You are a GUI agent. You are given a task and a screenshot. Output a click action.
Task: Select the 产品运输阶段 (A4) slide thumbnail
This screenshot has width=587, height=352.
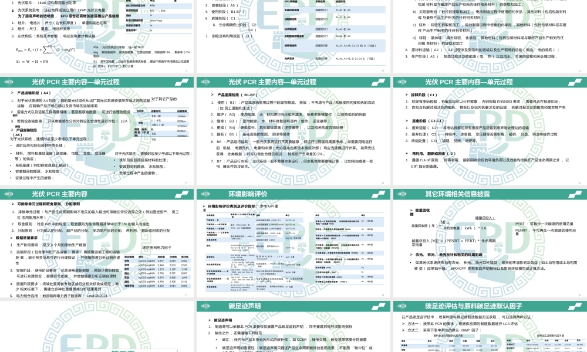click(97, 131)
